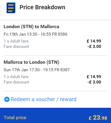
Task: Select the Mallorca to London (STN) heading
Action: [x=31, y=62]
